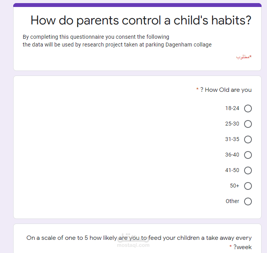This screenshot has height=253, width=267.
Task: Click the consent description line
Action: click(x=96, y=37)
